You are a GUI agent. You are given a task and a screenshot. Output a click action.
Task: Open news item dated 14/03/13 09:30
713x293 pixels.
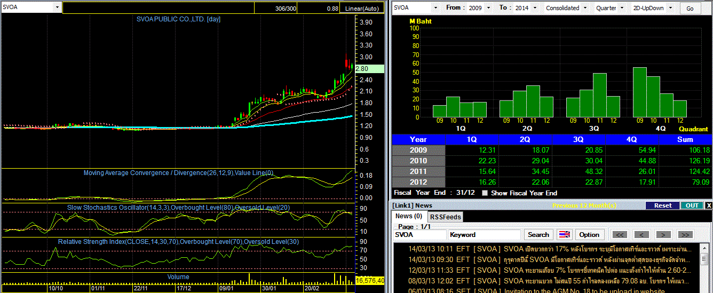(x=550, y=259)
